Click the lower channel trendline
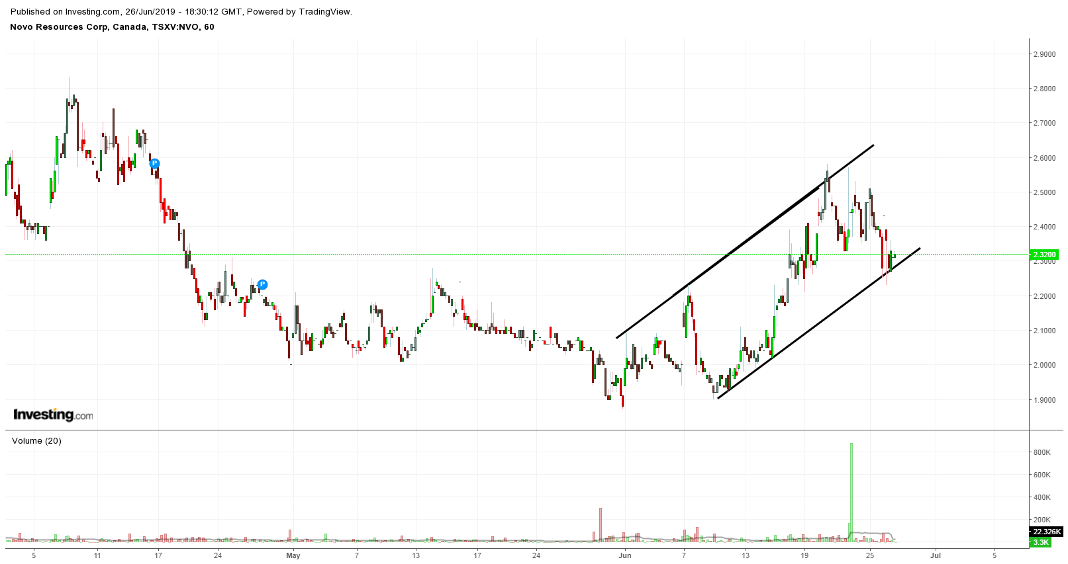Screen dimensions: 1068x564 click(819, 323)
